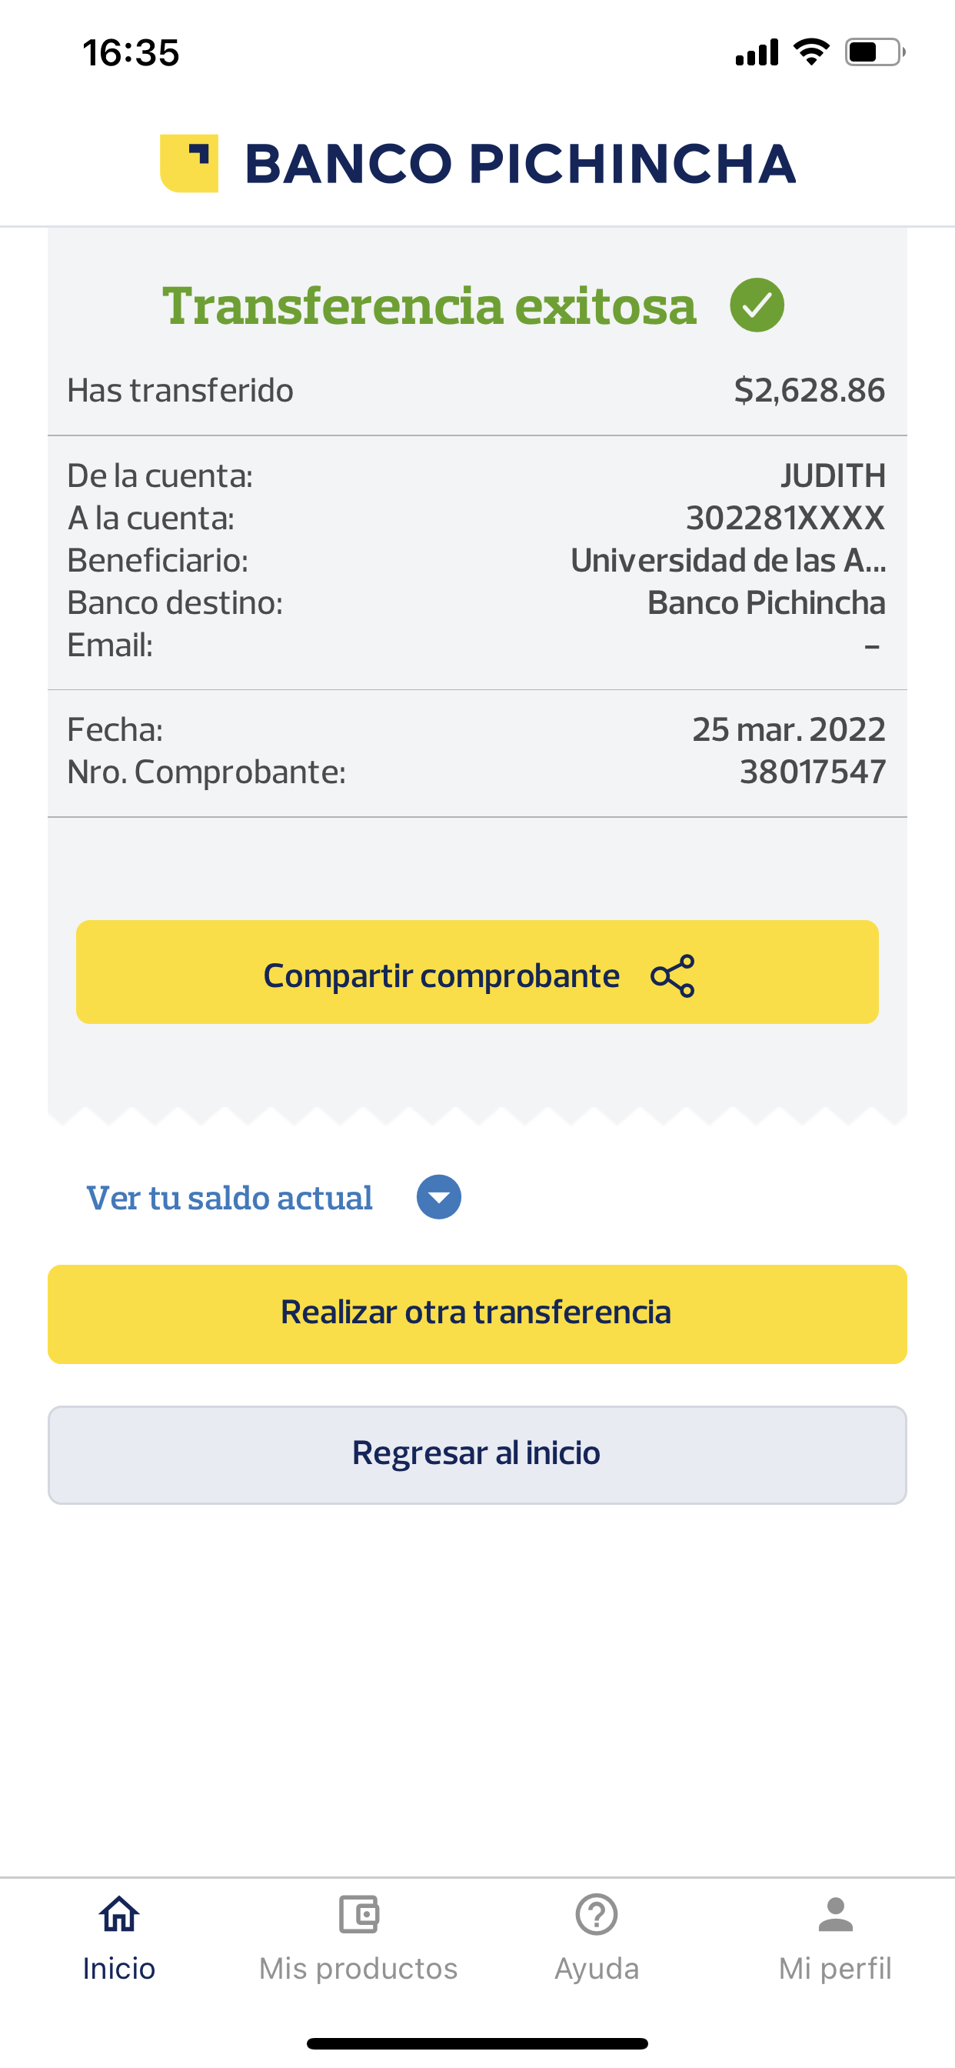Tap the Mi perfil person icon
The height and width of the screenshot is (2068, 955).
(x=834, y=1915)
